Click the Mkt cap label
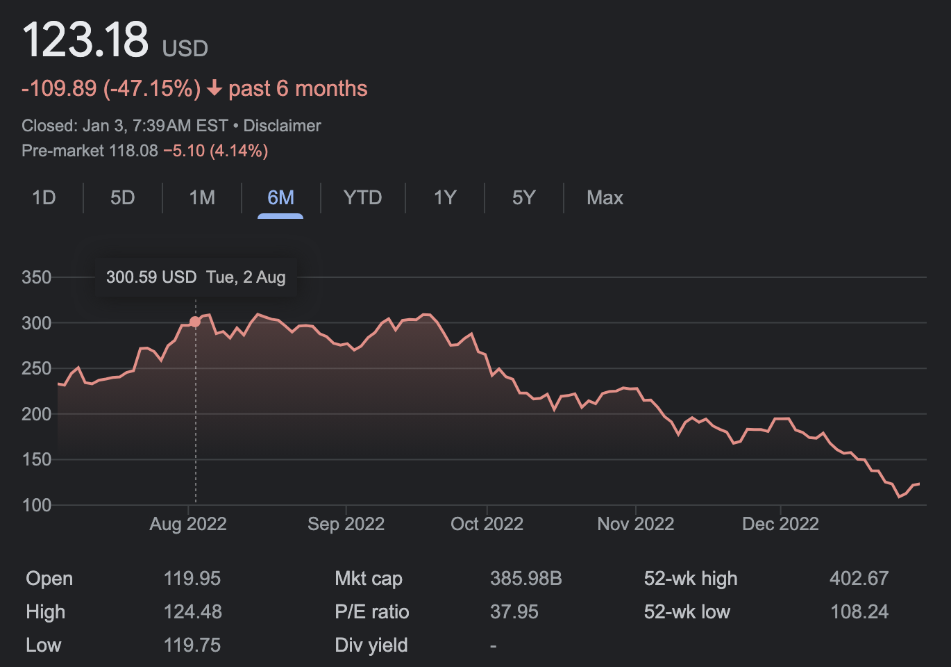 tap(369, 579)
